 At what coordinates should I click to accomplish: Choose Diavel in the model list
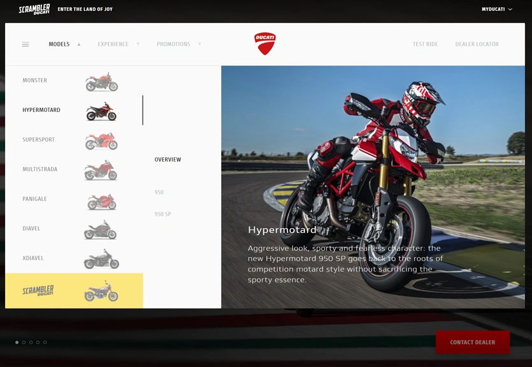(31, 228)
